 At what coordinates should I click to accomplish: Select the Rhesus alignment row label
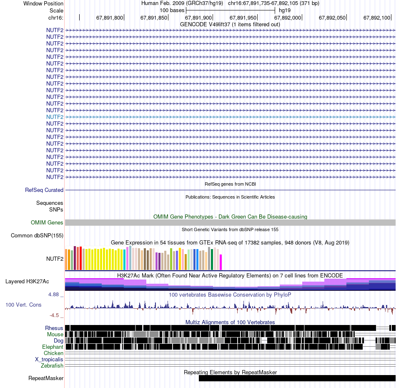tap(54, 328)
